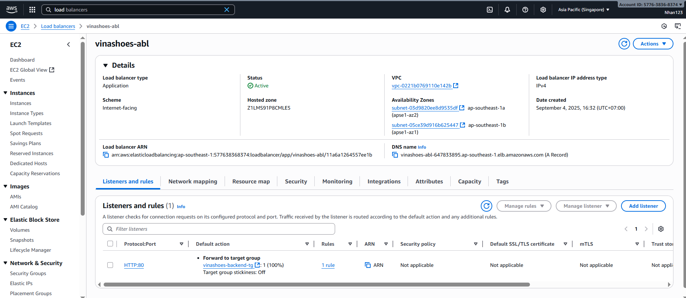Switch to the Network mapping tab
The width and height of the screenshot is (686, 298).
pyautogui.click(x=193, y=182)
